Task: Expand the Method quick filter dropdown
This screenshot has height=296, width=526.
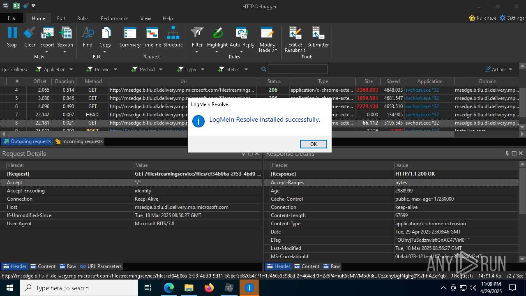Action: click(x=161, y=69)
